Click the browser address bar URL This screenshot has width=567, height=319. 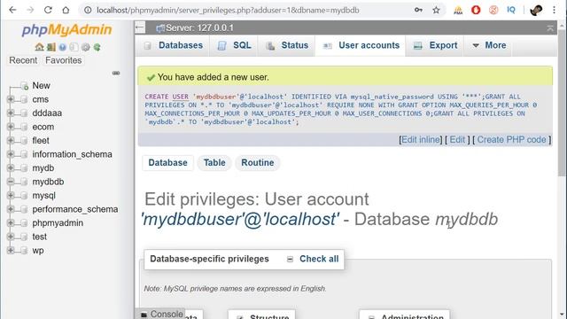pos(228,10)
